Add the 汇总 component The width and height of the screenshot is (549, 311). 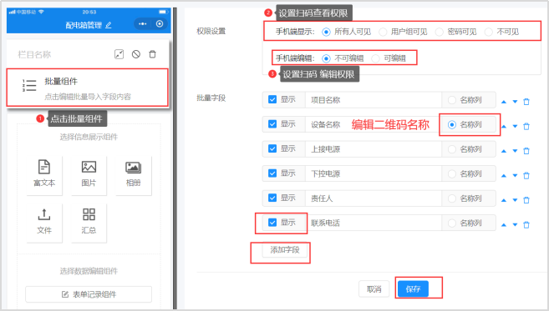(89, 223)
